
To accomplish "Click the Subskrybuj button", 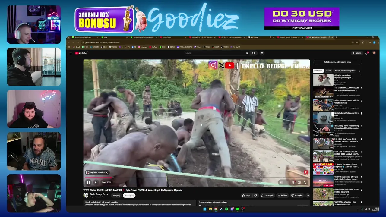I will click(129, 195).
